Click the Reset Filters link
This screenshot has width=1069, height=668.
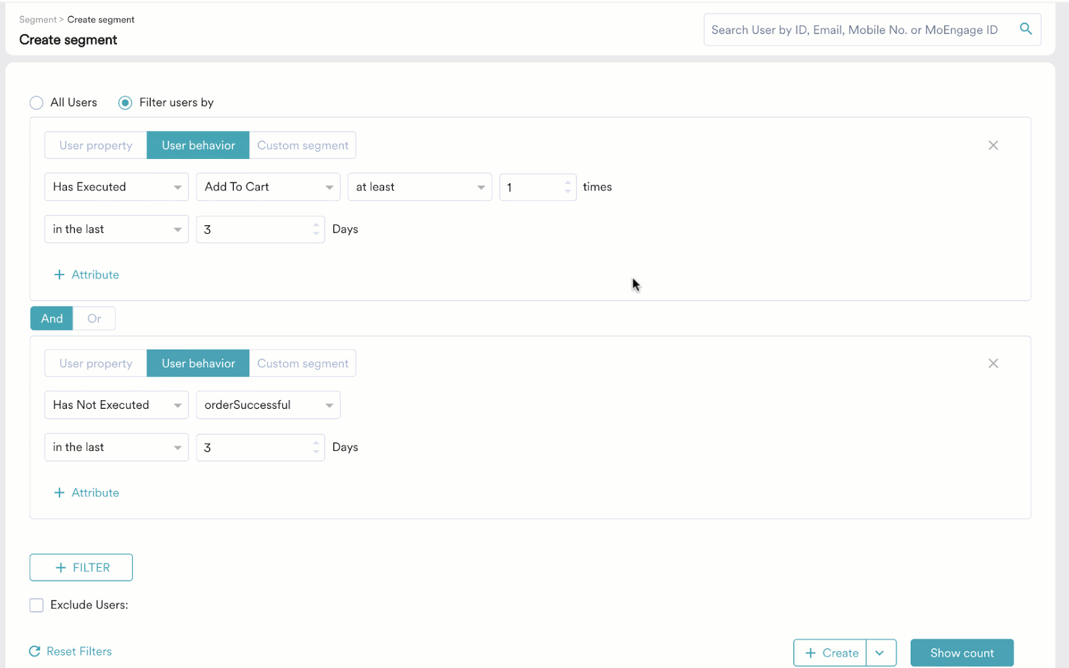tap(79, 651)
